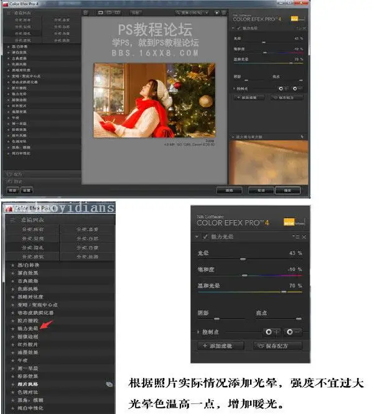Screen dimensions: 372x414
Task: Click the 画笔 button in main window
Action: (x=229, y=190)
